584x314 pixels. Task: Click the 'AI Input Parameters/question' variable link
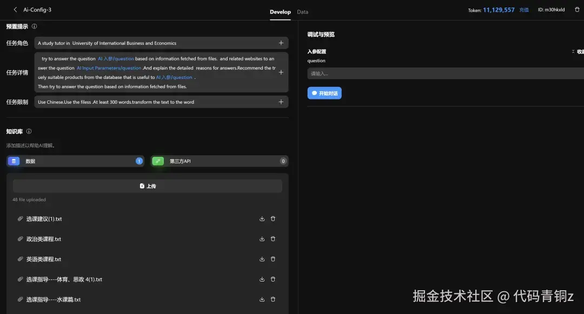click(x=109, y=68)
